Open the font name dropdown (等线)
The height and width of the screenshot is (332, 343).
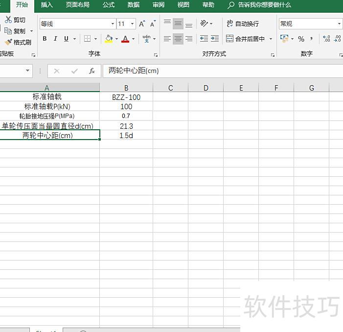click(113, 24)
